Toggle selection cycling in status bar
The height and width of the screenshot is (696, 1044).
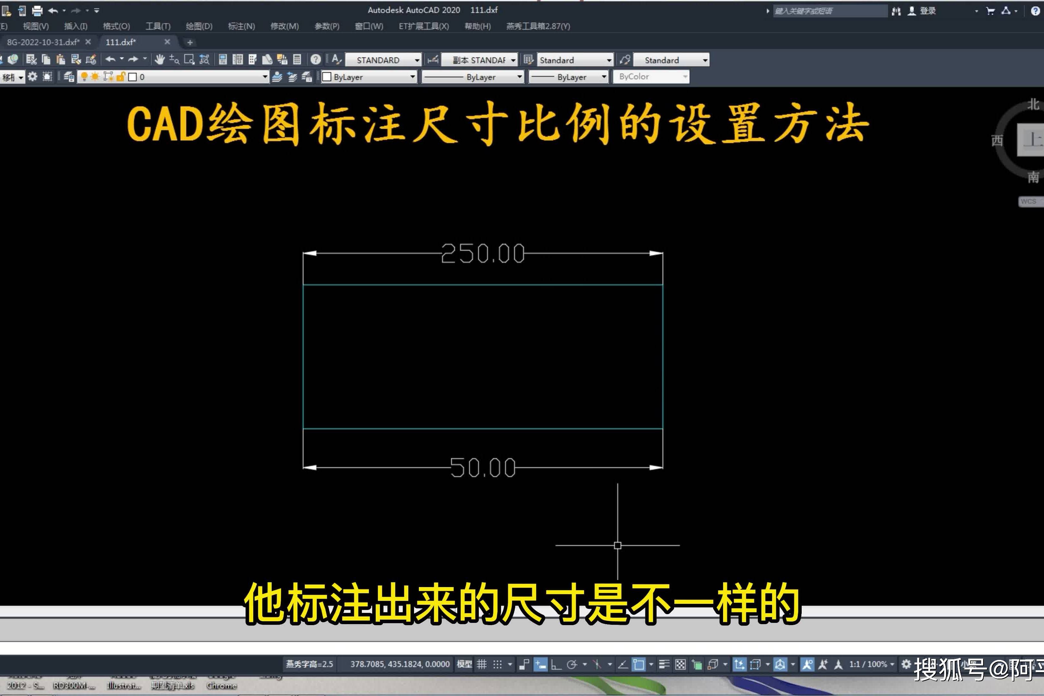coord(696,664)
